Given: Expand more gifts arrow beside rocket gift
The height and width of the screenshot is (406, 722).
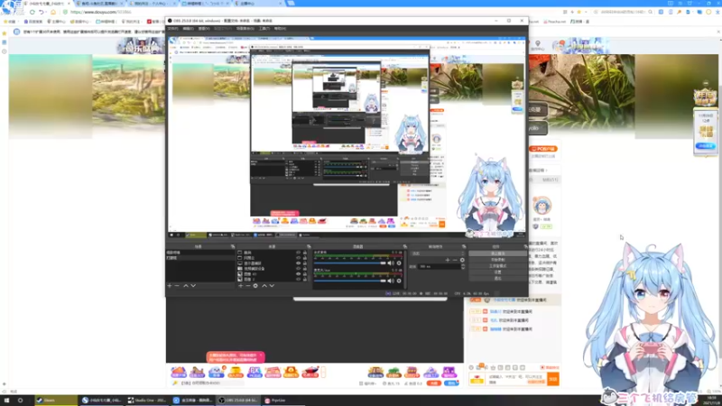Looking at the screenshot, I should coord(324,372).
